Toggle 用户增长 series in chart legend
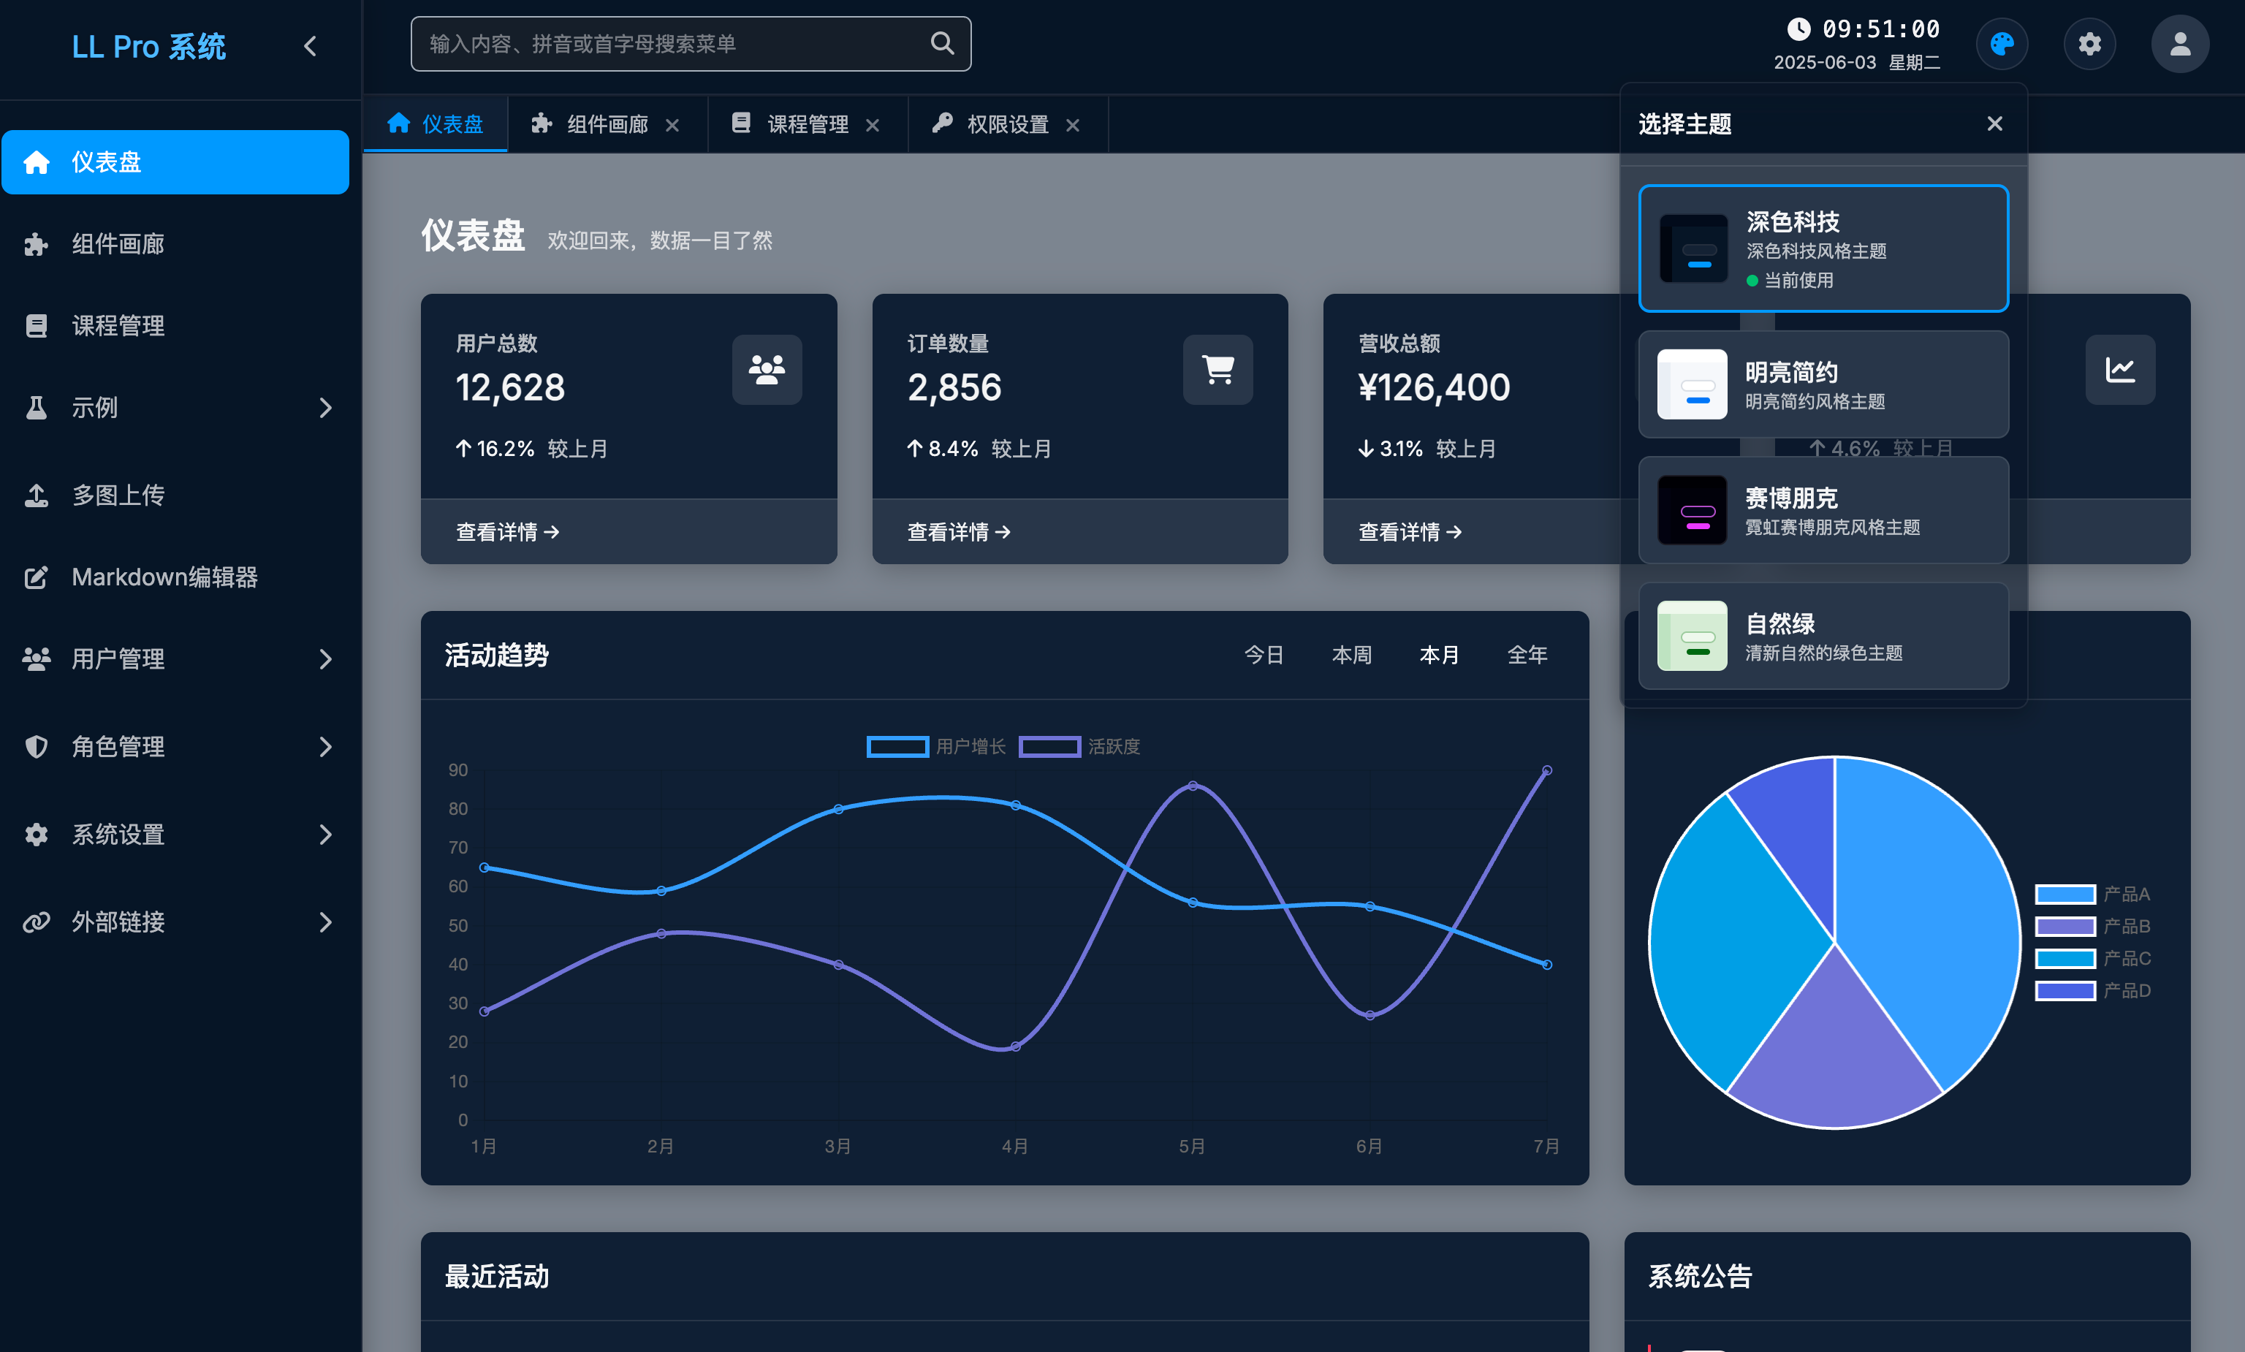Screen dimensions: 2245x1352 (x=936, y=747)
